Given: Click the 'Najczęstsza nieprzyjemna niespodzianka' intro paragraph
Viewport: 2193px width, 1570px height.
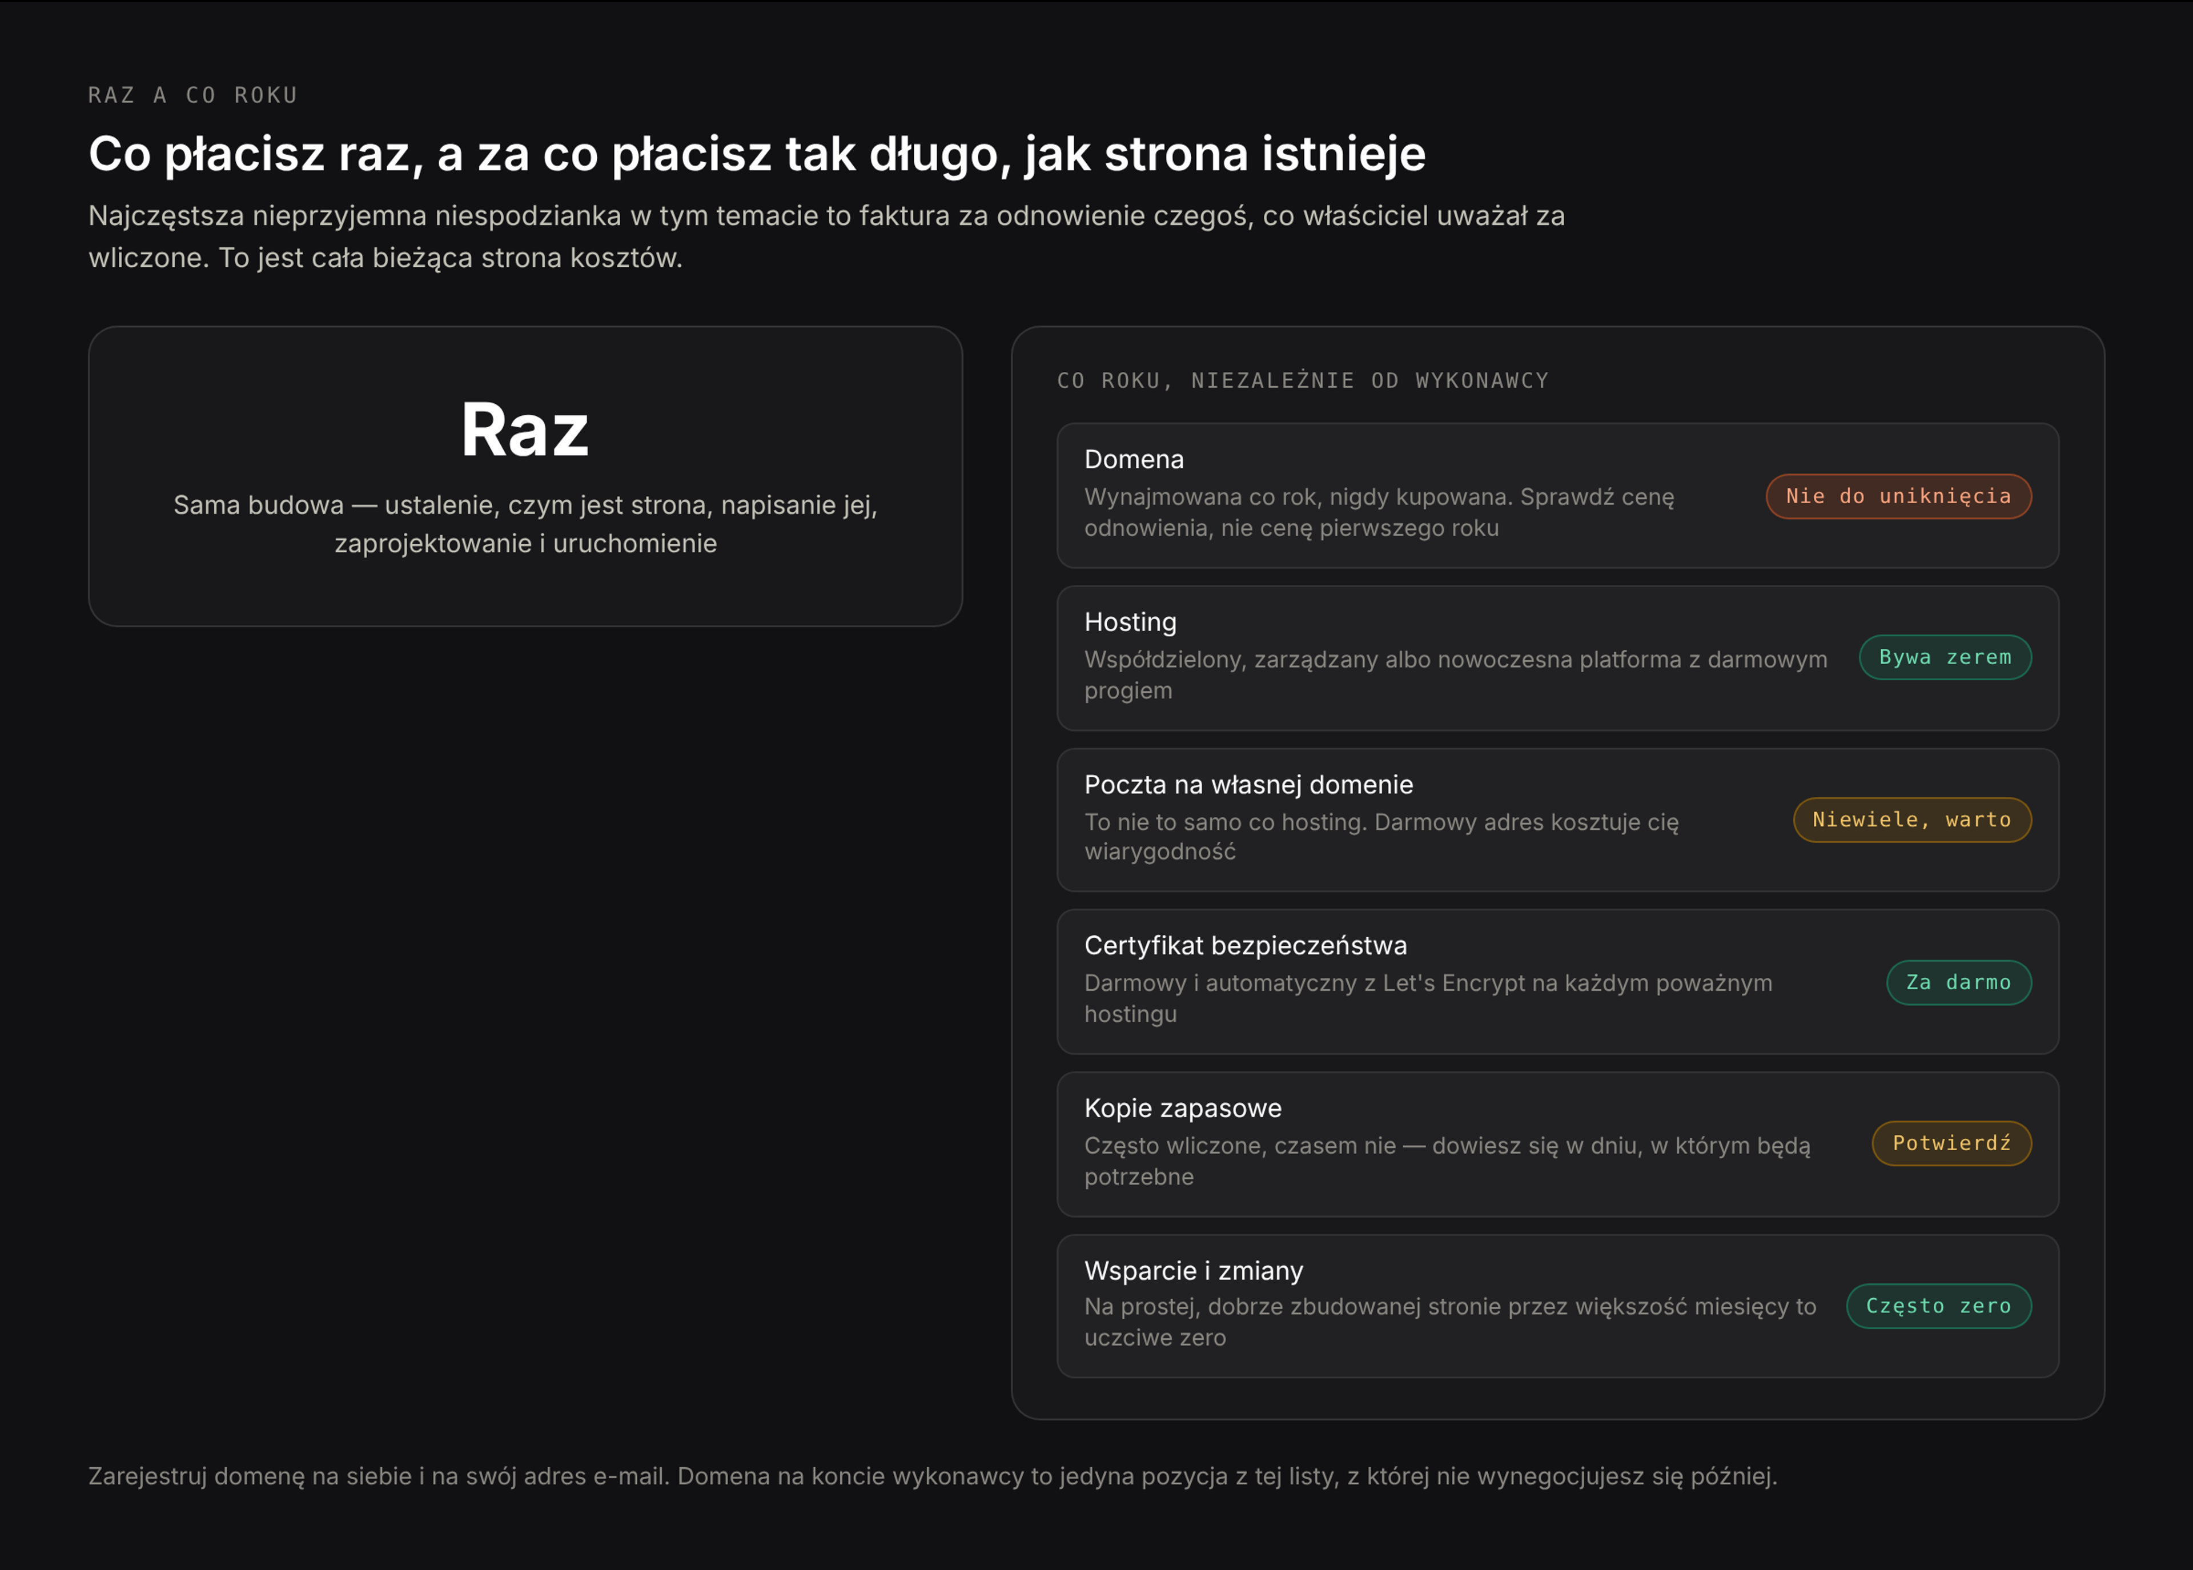Looking at the screenshot, I should coord(826,237).
